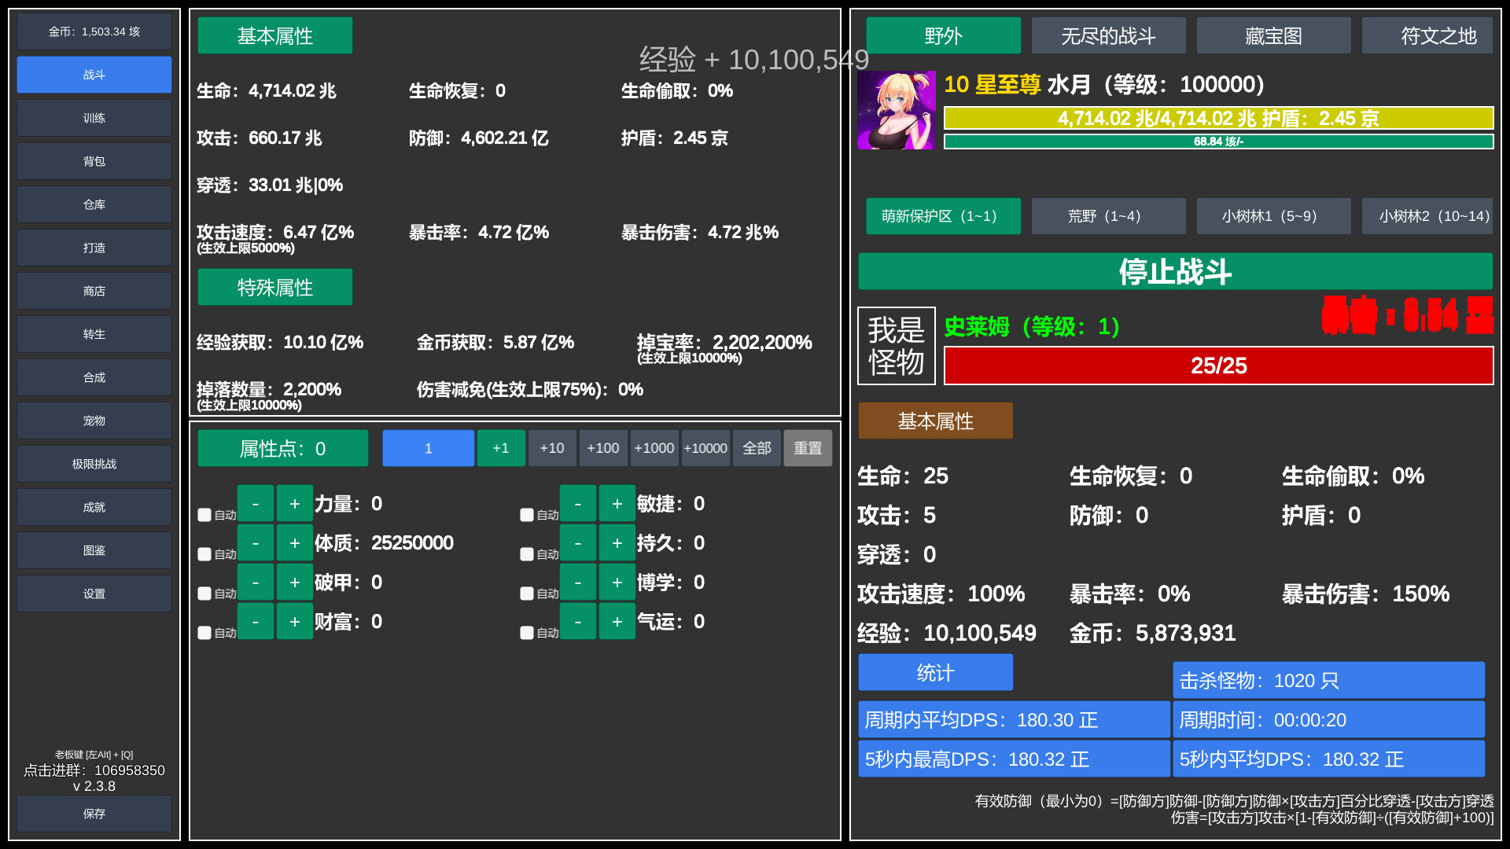Open the 背包 (Backpack) panel
This screenshot has width=1510, height=849.
pyautogui.click(x=94, y=161)
